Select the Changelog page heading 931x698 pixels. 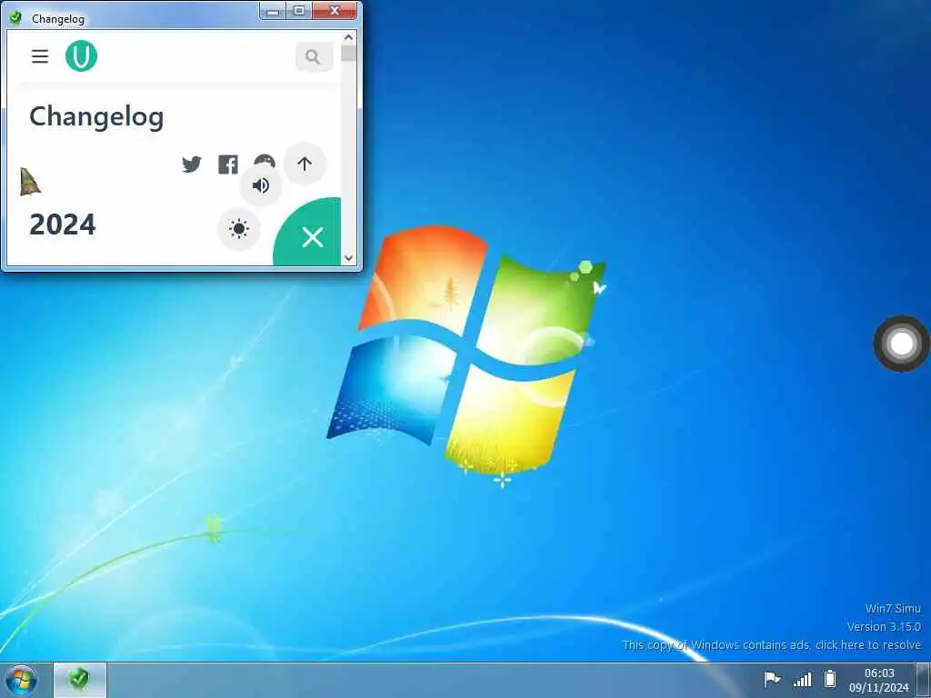96,117
